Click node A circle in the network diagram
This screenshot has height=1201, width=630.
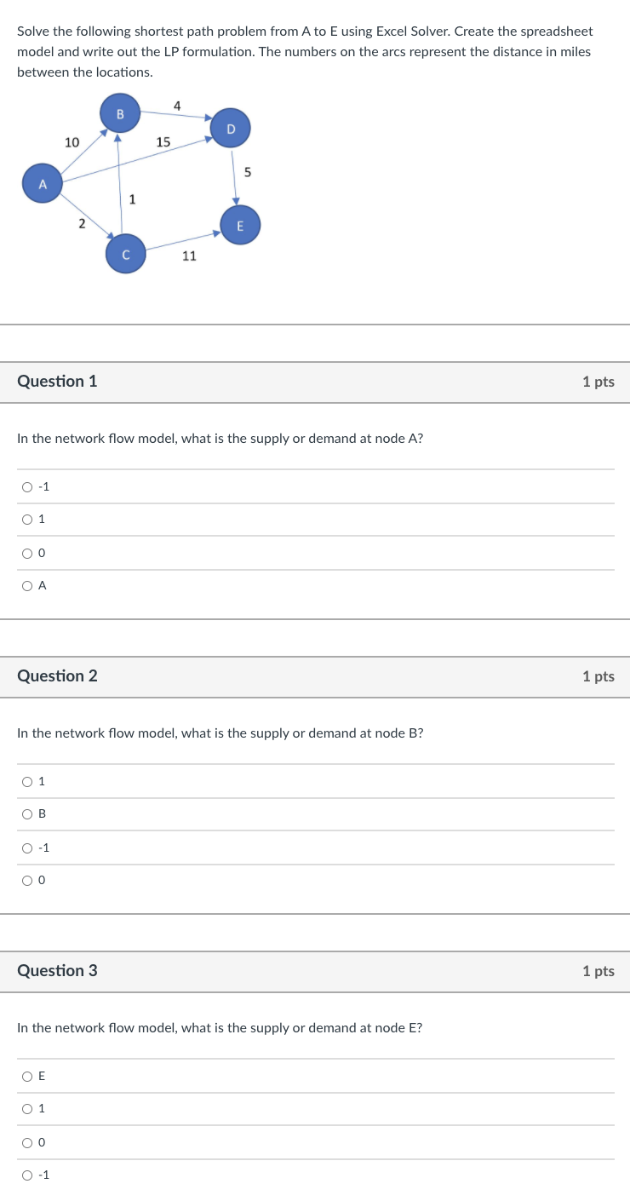click(x=43, y=183)
